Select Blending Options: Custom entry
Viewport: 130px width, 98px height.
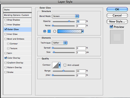17,15
